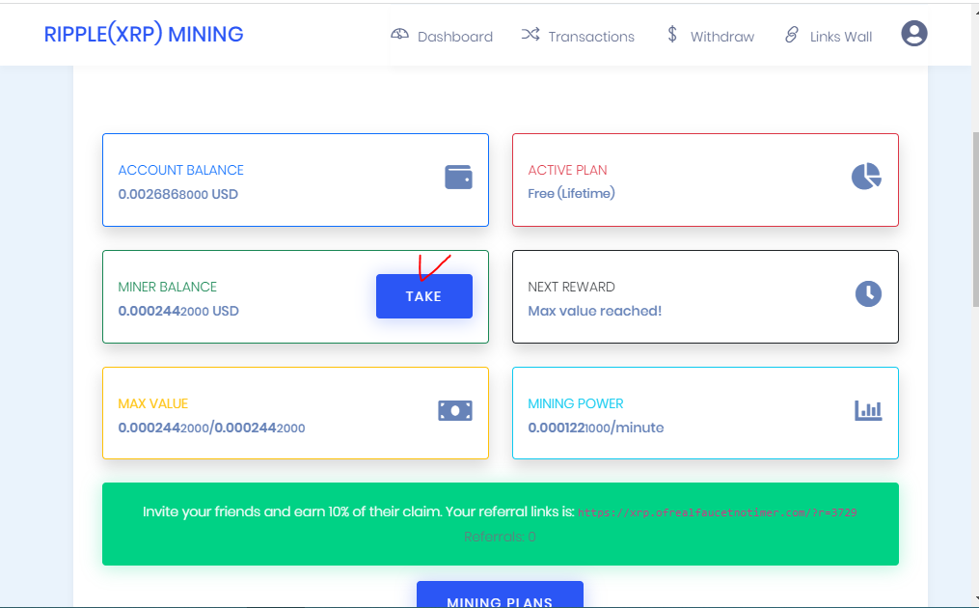
Task: Click the ACTIVE PLAN heading
Action: point(567,170)
